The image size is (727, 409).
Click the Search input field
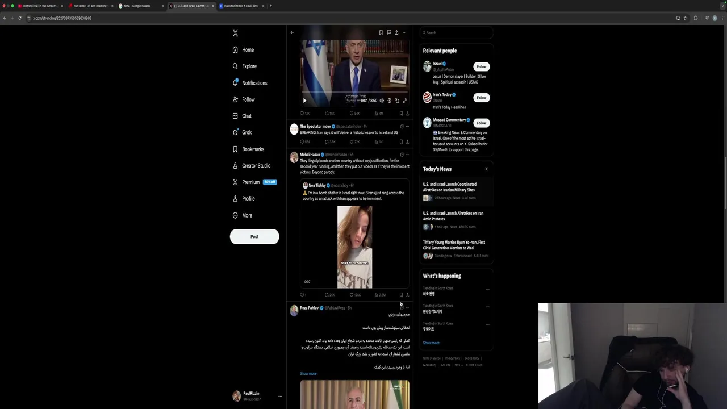tap(457, 33)
